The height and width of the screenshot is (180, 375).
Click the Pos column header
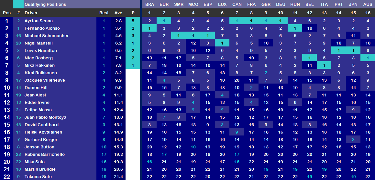coord(7,13)
